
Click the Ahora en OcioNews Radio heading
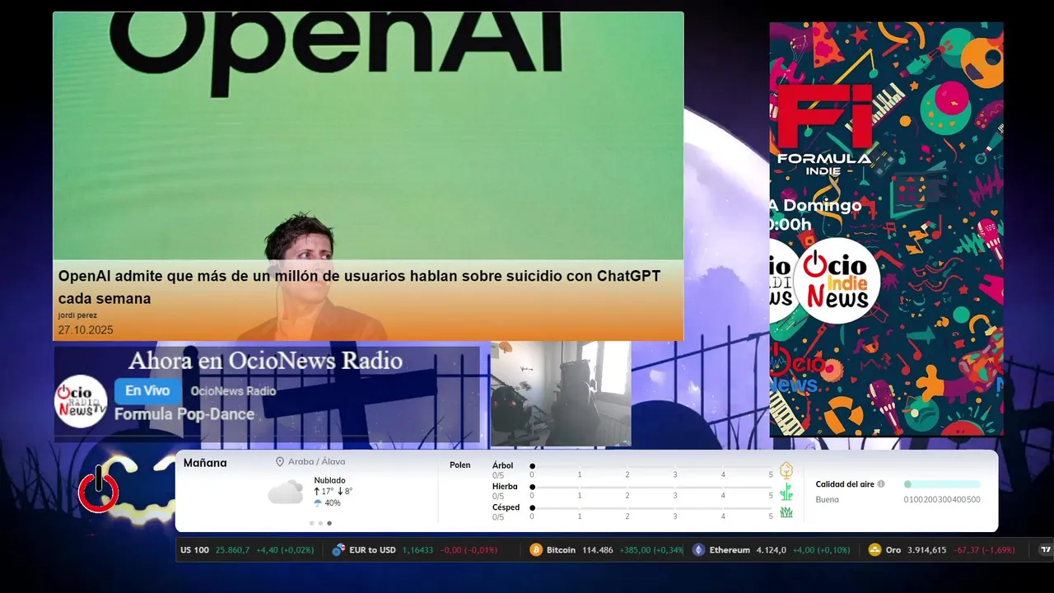tap(265, 361)
